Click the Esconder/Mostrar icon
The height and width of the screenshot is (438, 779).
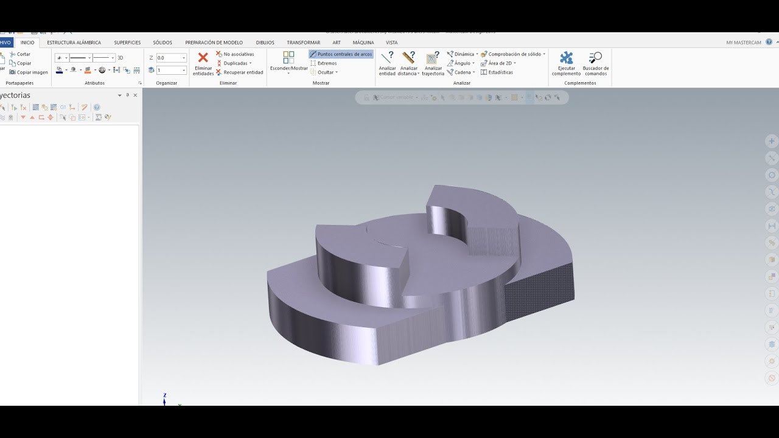point(288,58)
